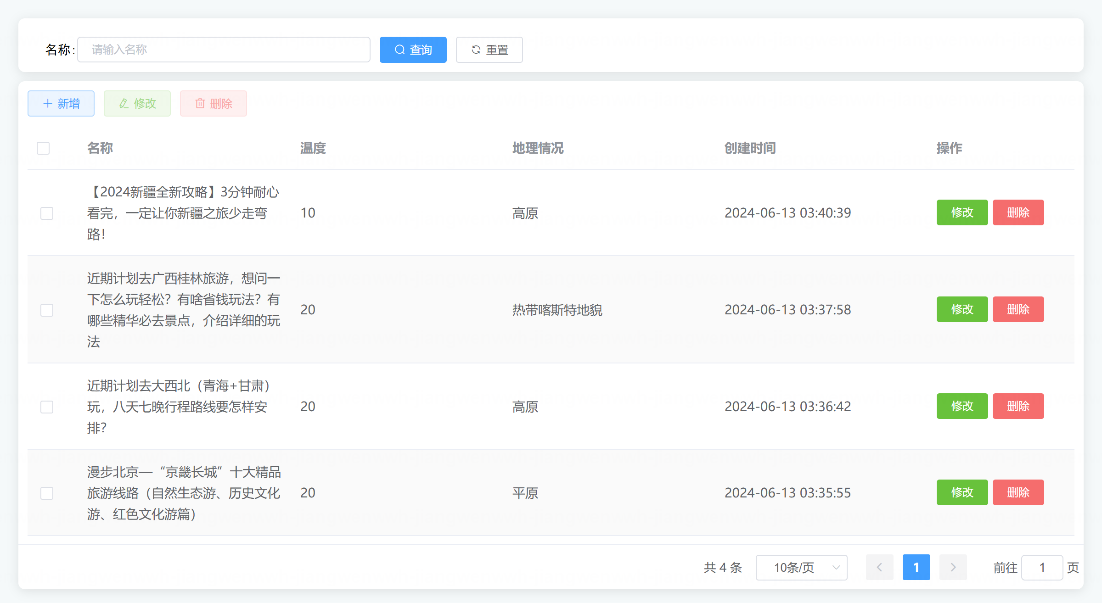
Task: Click the pencil 修改 toolbar button
Action: tap(137, 103)
